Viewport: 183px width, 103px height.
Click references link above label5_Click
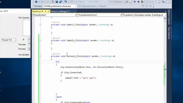55,38
